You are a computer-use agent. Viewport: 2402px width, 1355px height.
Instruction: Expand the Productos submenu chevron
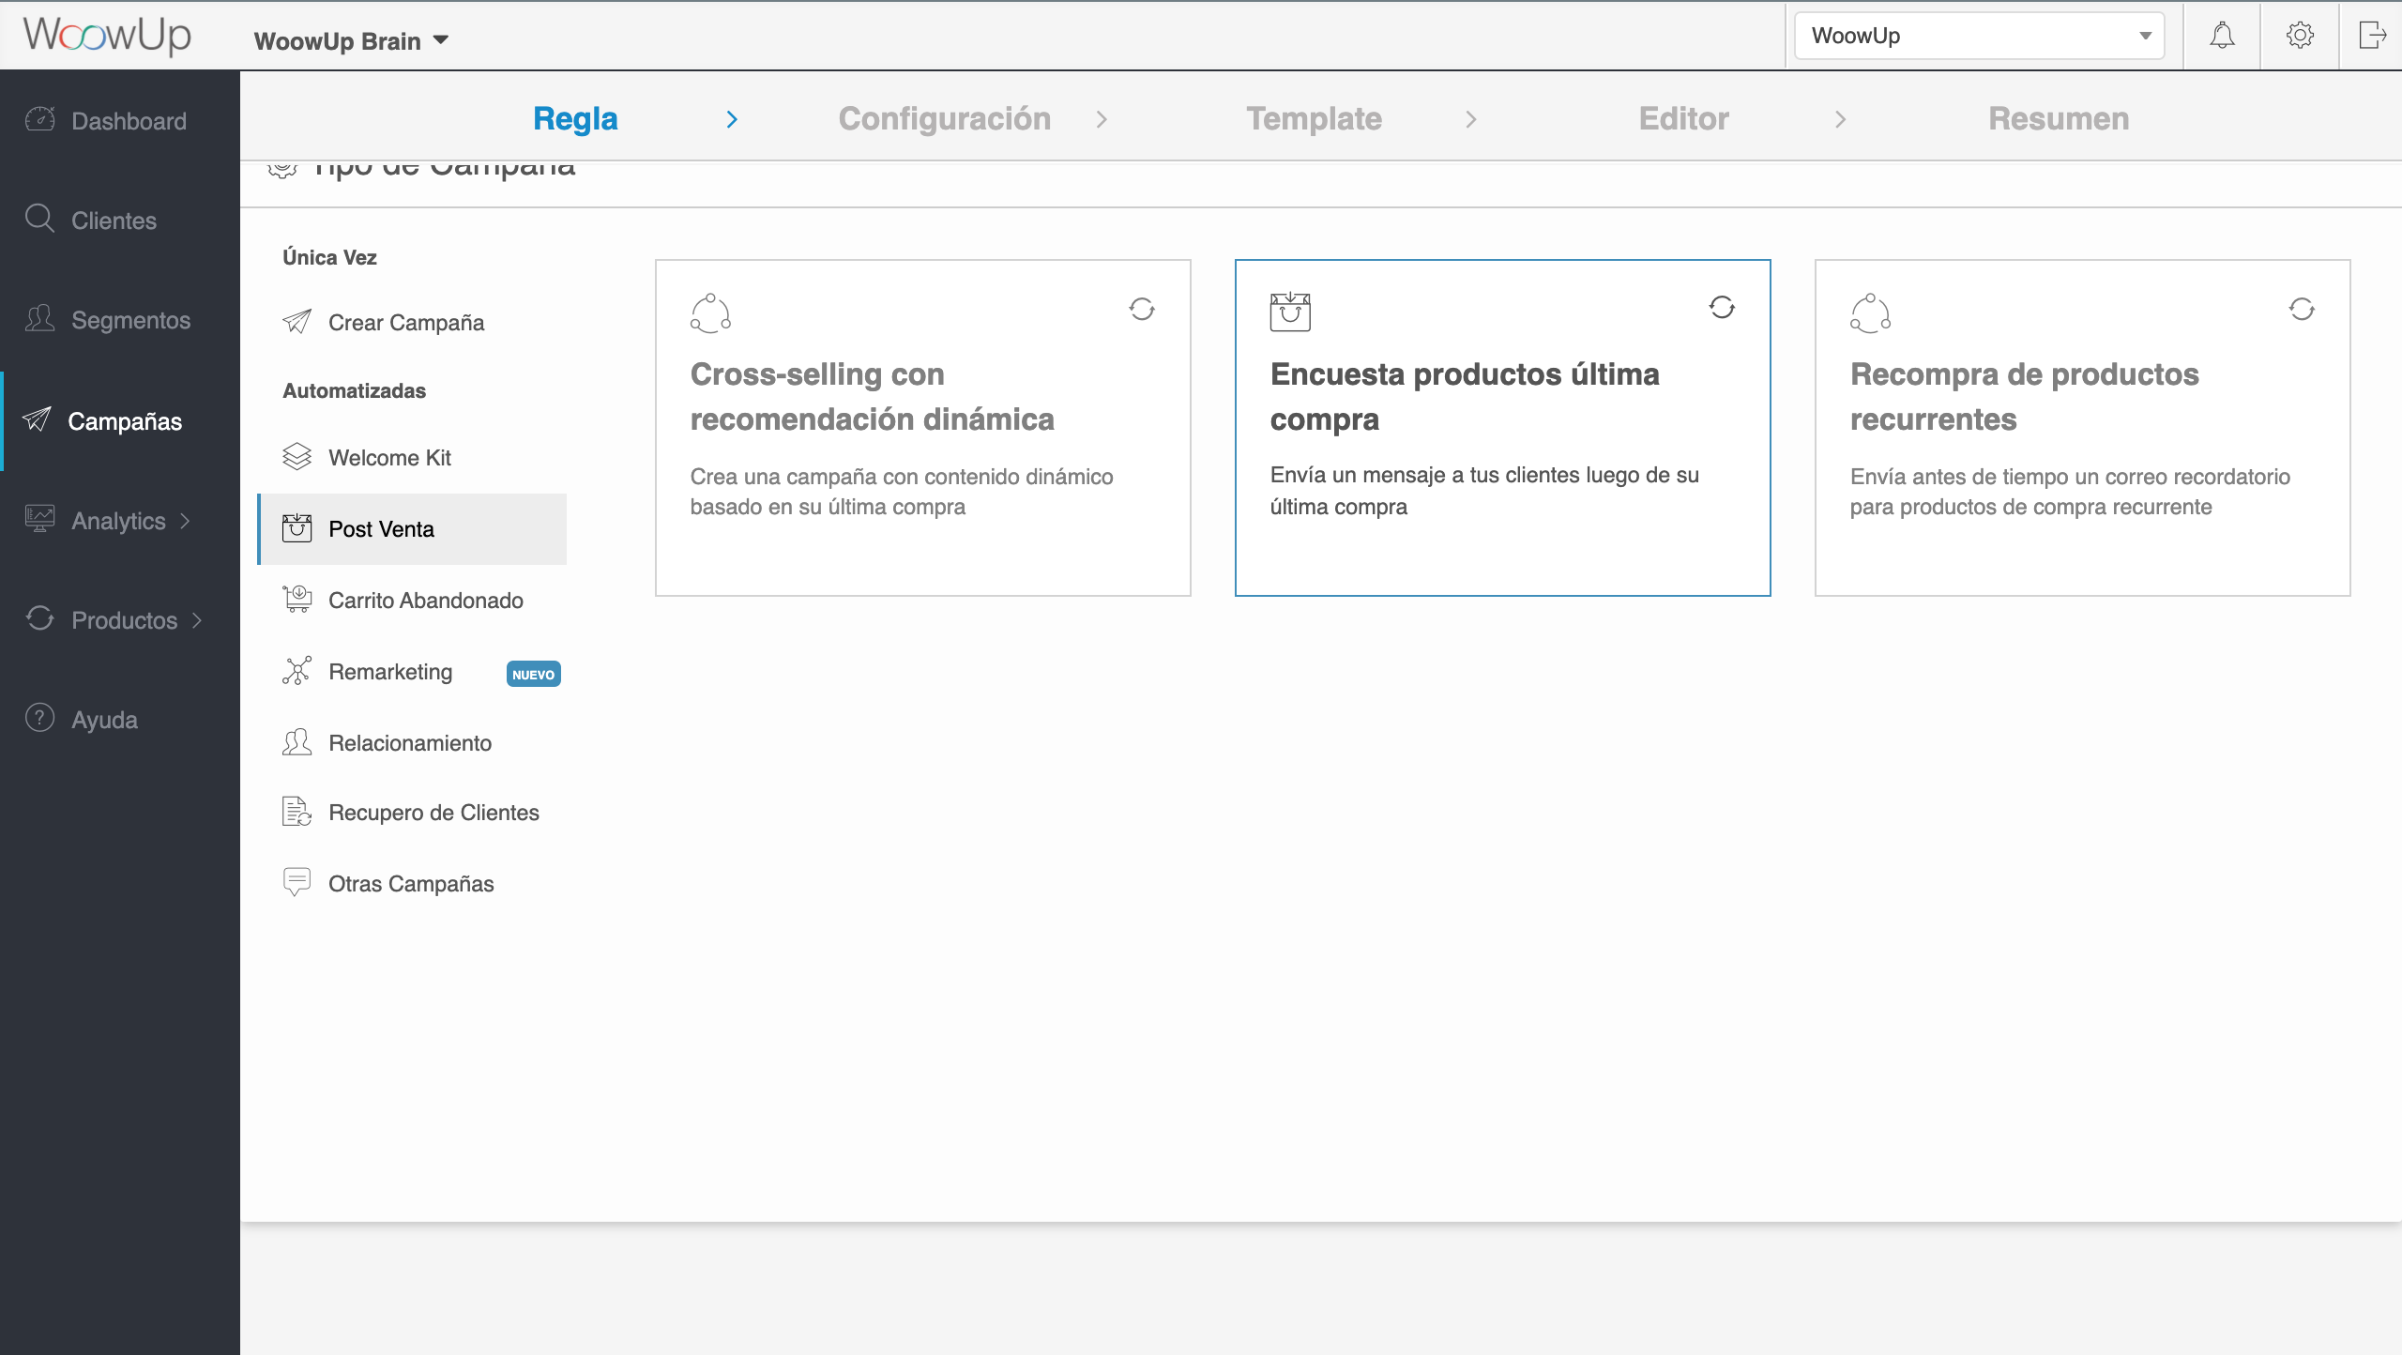(197, 620)
